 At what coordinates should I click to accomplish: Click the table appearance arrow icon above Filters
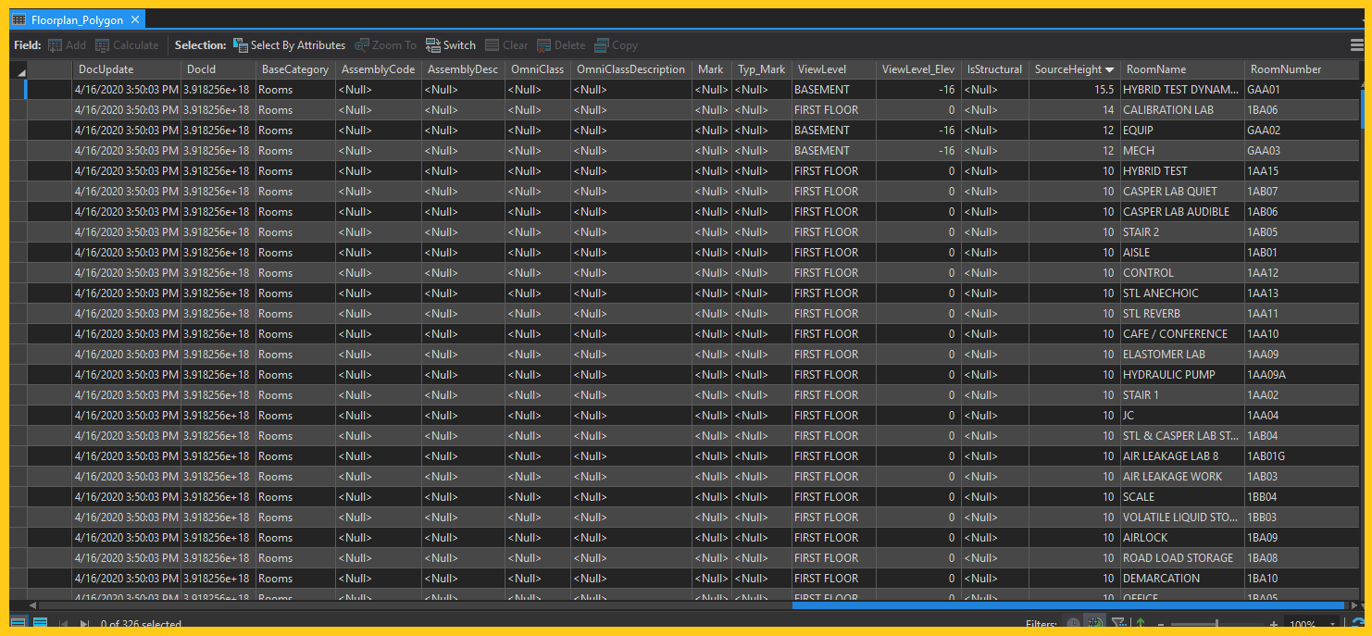click(1141, 622)
